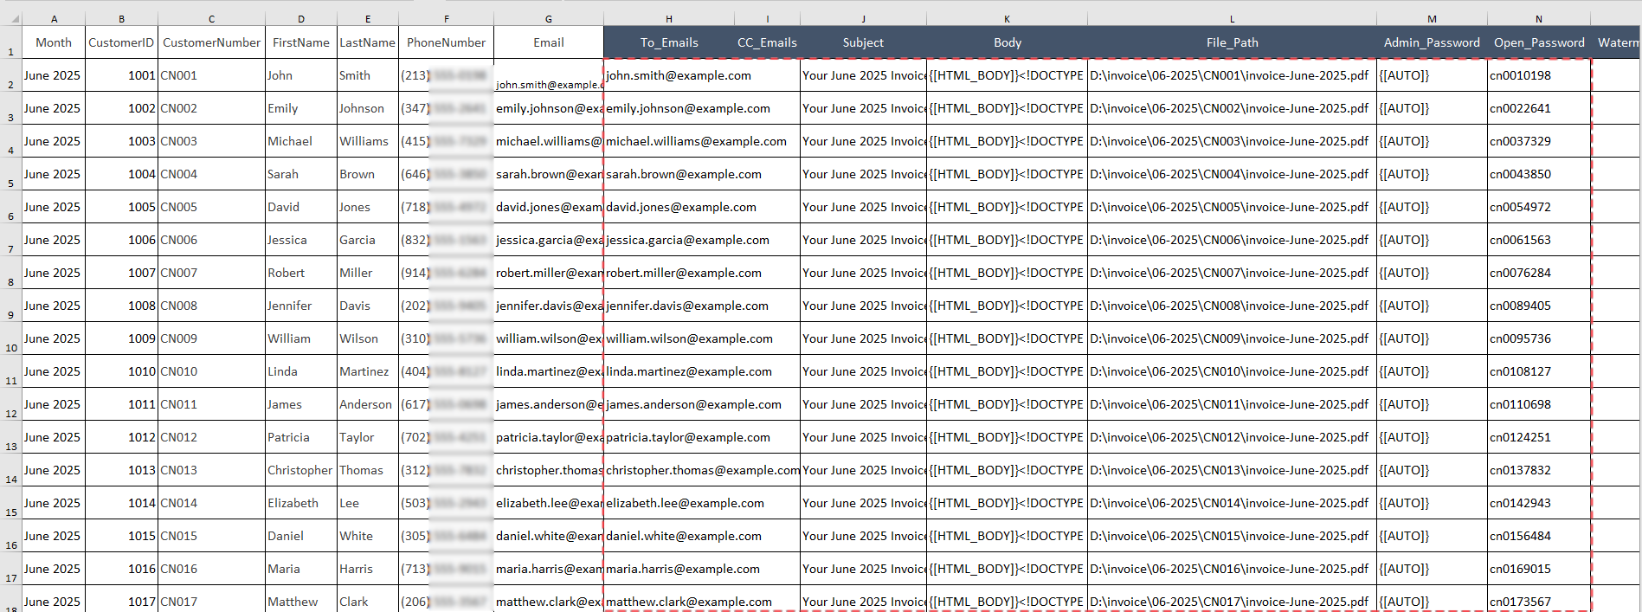Select file path for CN003 invoice
Image resolution: width=1642 pixels, height=612 pixels.
(x=1232, y=141)
